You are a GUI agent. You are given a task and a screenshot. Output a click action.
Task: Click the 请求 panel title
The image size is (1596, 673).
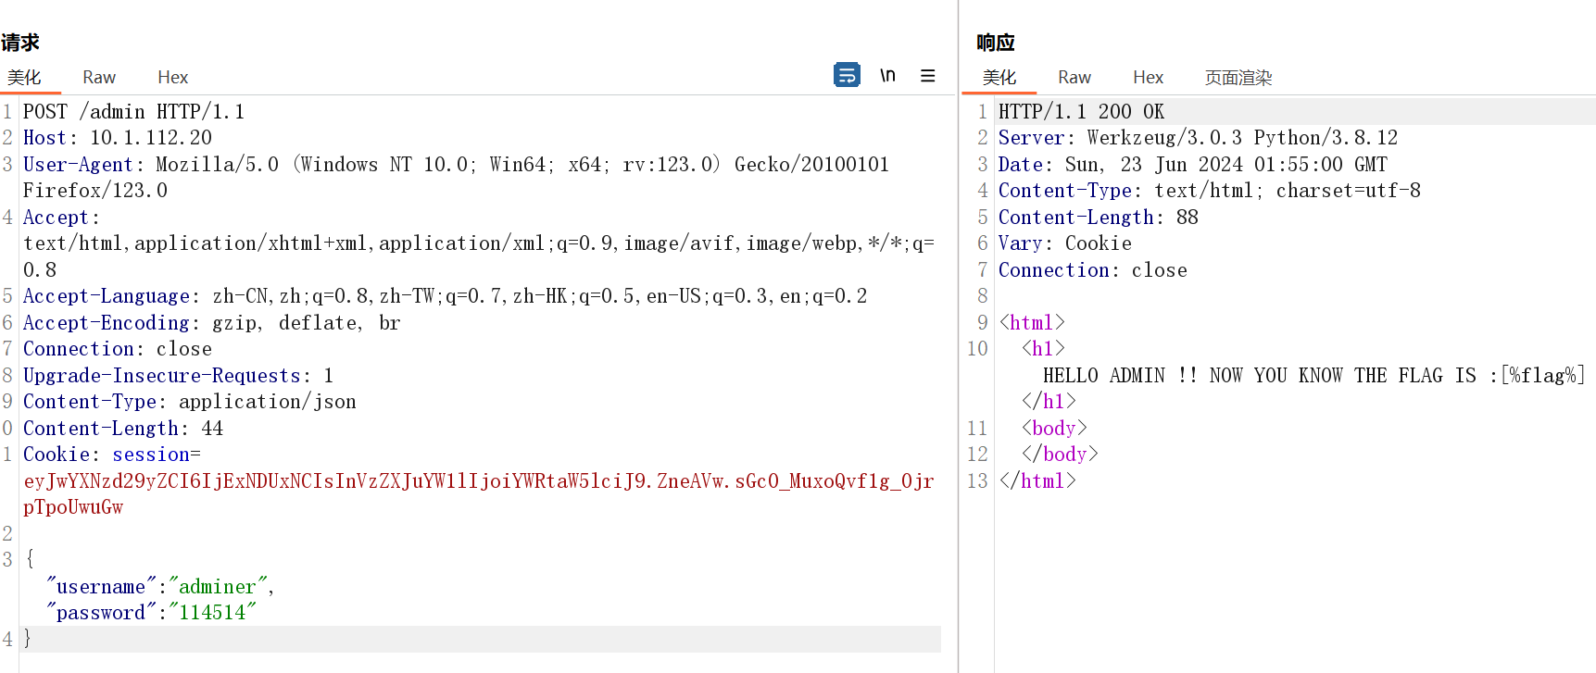point(20,43)
